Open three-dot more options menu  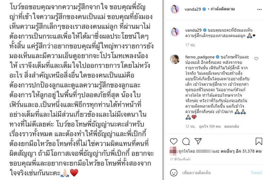pos(259,10)
